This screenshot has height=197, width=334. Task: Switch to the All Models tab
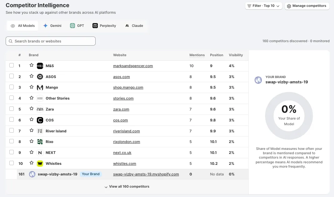point(22,26)
